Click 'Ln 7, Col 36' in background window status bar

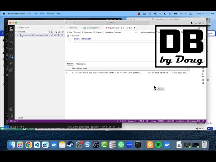pos(78,127)
